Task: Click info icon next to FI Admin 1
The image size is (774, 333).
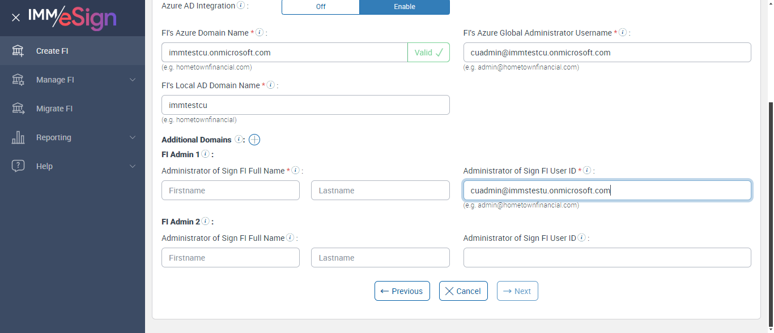Action: click(x=206, y=154)
